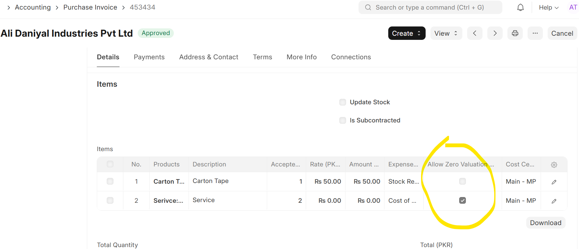Screen dimensions: 579x249
Task: Click Expense... column header
Action: coord(404,164)
